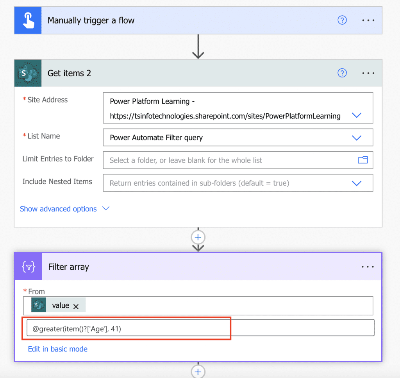This screenshot has height=378, width=400.
Task: Expand the Include Nested Items dropdown
Action: [356, 183]
